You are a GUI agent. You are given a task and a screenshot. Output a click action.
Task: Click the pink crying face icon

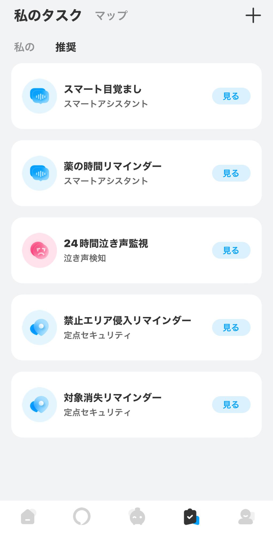pyautogui.click(x=40, y=250)
